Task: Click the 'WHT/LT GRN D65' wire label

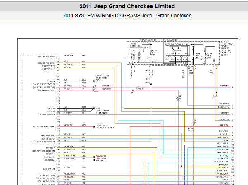Action: (74, 156)
